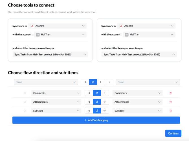Image resolution: width=189 pixels, height=141 pixels.
Task: Delete the Comments sub-mapping row
Action: pyautogui.click(x=170, y=93)
